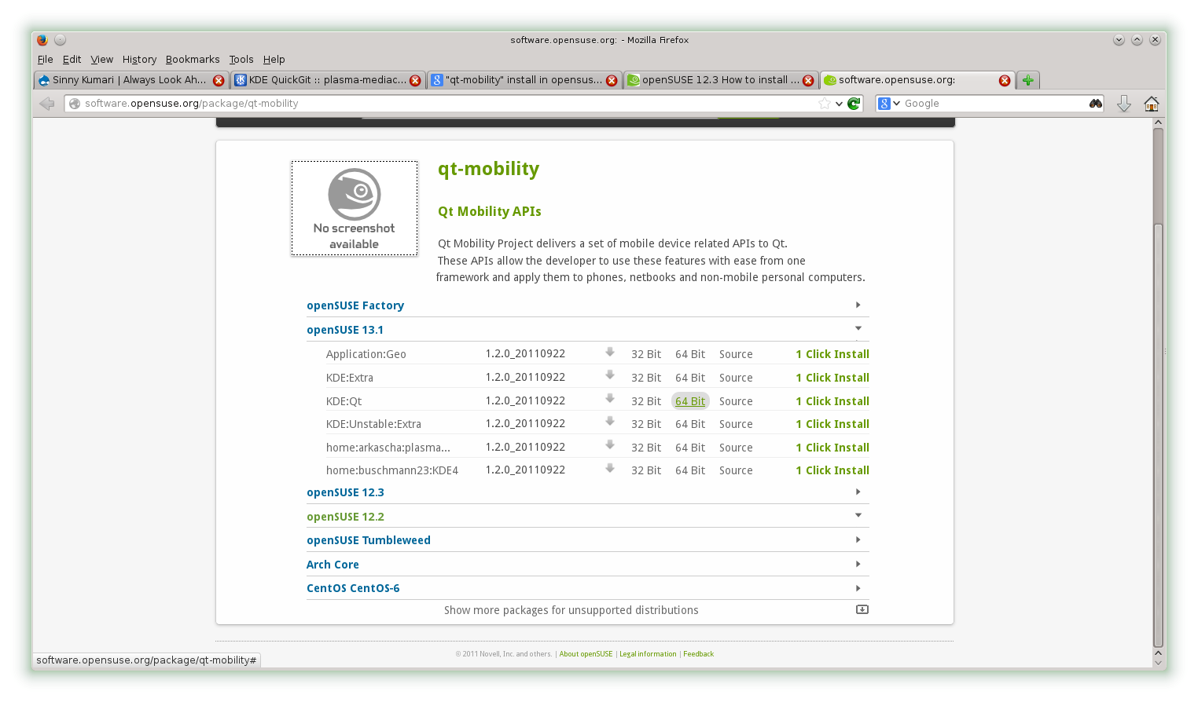This screenshot has height=702, width=1198.
Task: Click the 64 Bit link in KDE:Qt row
Action: [690, 401]
